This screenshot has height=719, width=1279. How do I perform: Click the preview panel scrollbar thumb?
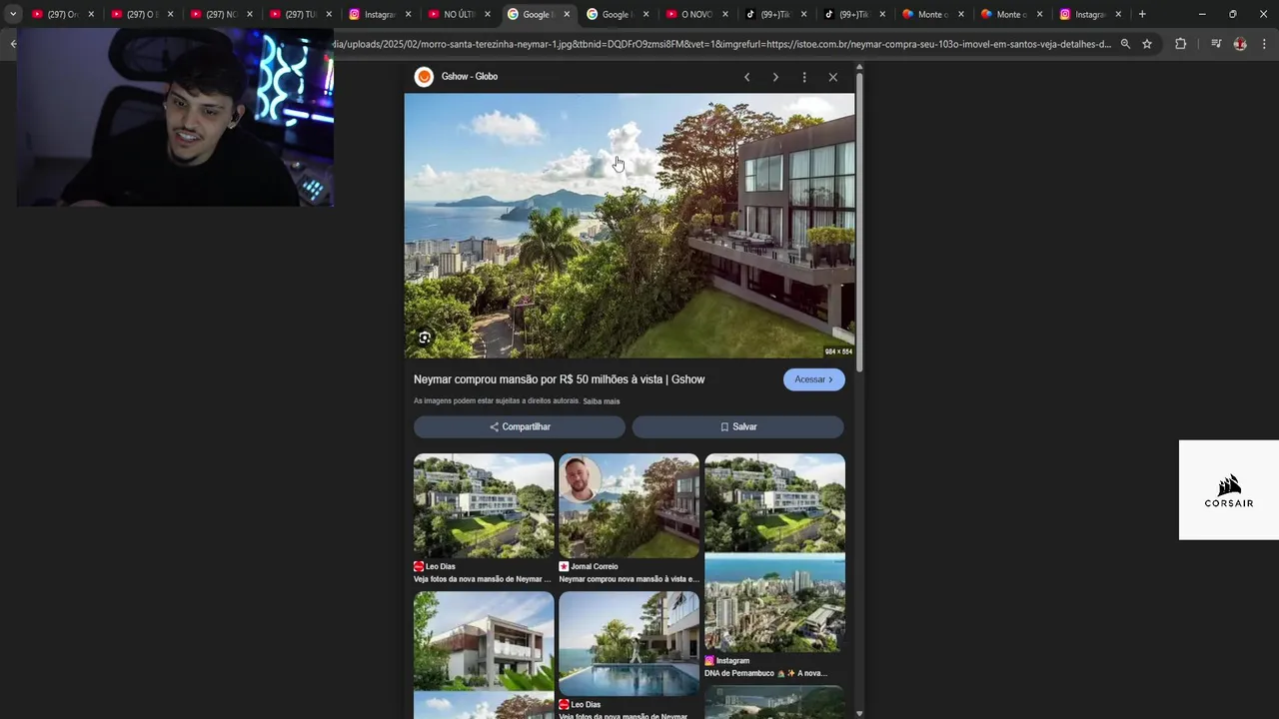pos(859,223)
